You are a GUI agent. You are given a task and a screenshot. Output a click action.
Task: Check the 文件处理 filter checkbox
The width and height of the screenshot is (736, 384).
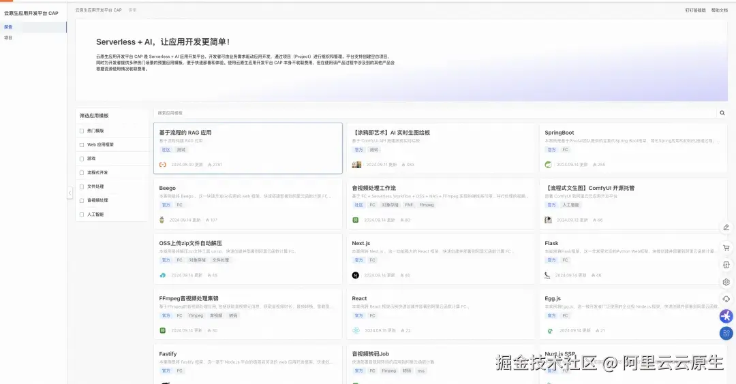(82, 187)
